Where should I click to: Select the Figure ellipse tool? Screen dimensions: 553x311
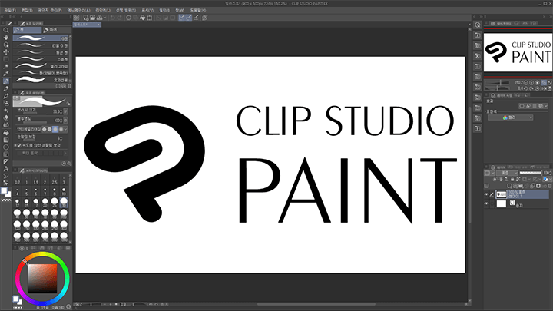pyautogui.click(x=6, y=147)
